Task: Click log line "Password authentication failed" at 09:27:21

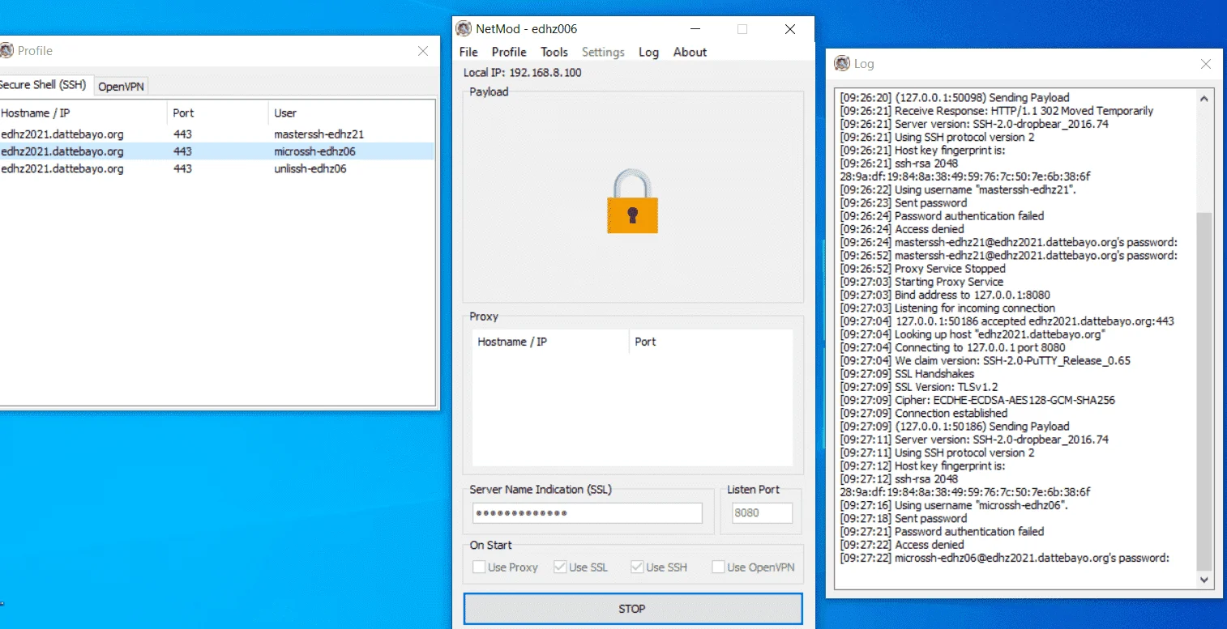Action: click(x=942, y=532)
